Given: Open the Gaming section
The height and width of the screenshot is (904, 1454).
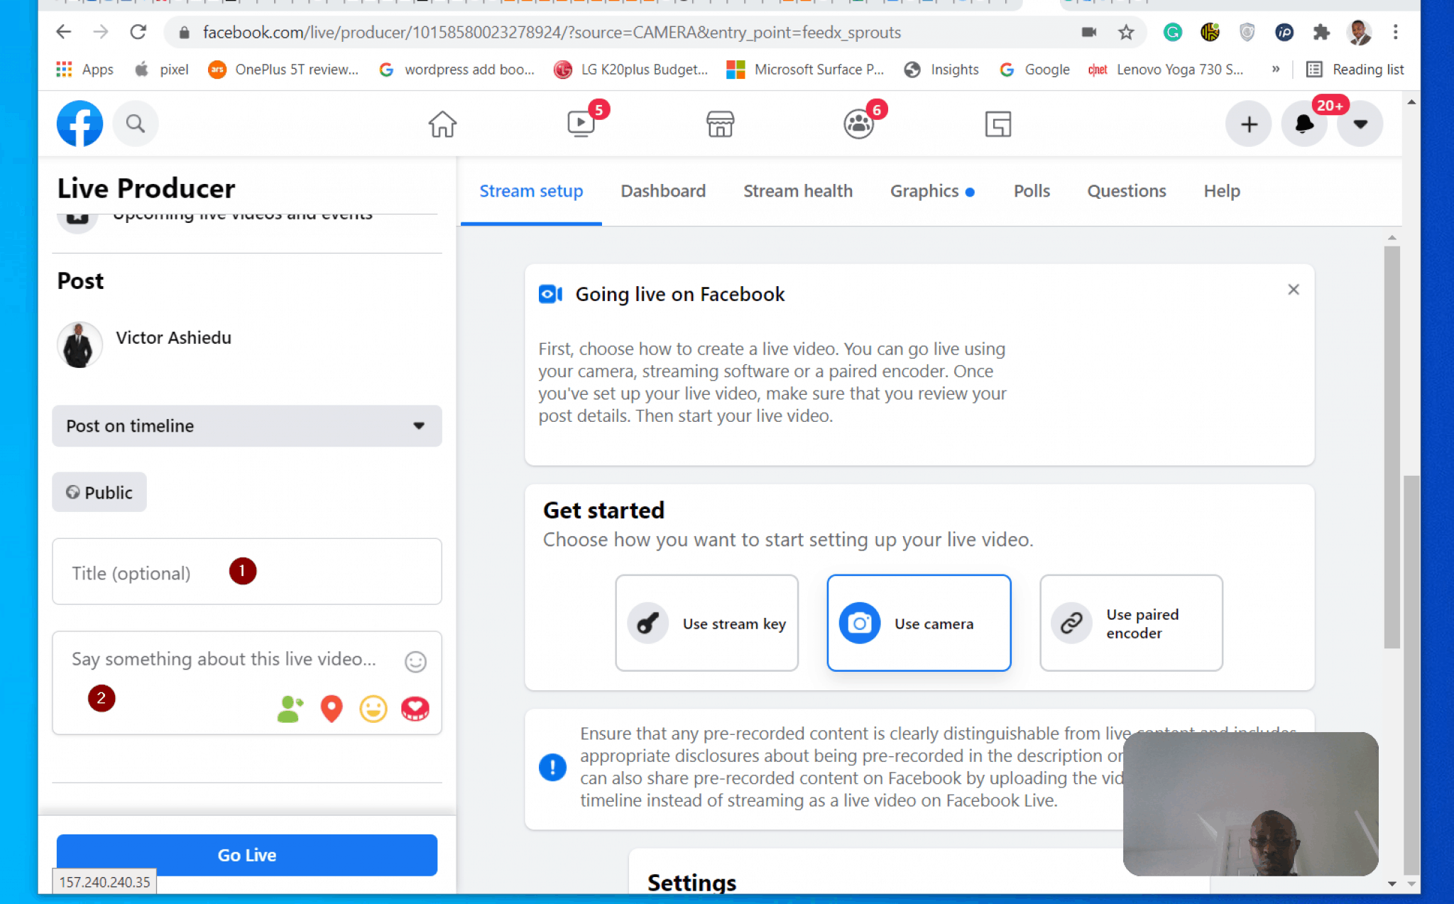Looking at the screenshot, I should [x=997, y=124].
